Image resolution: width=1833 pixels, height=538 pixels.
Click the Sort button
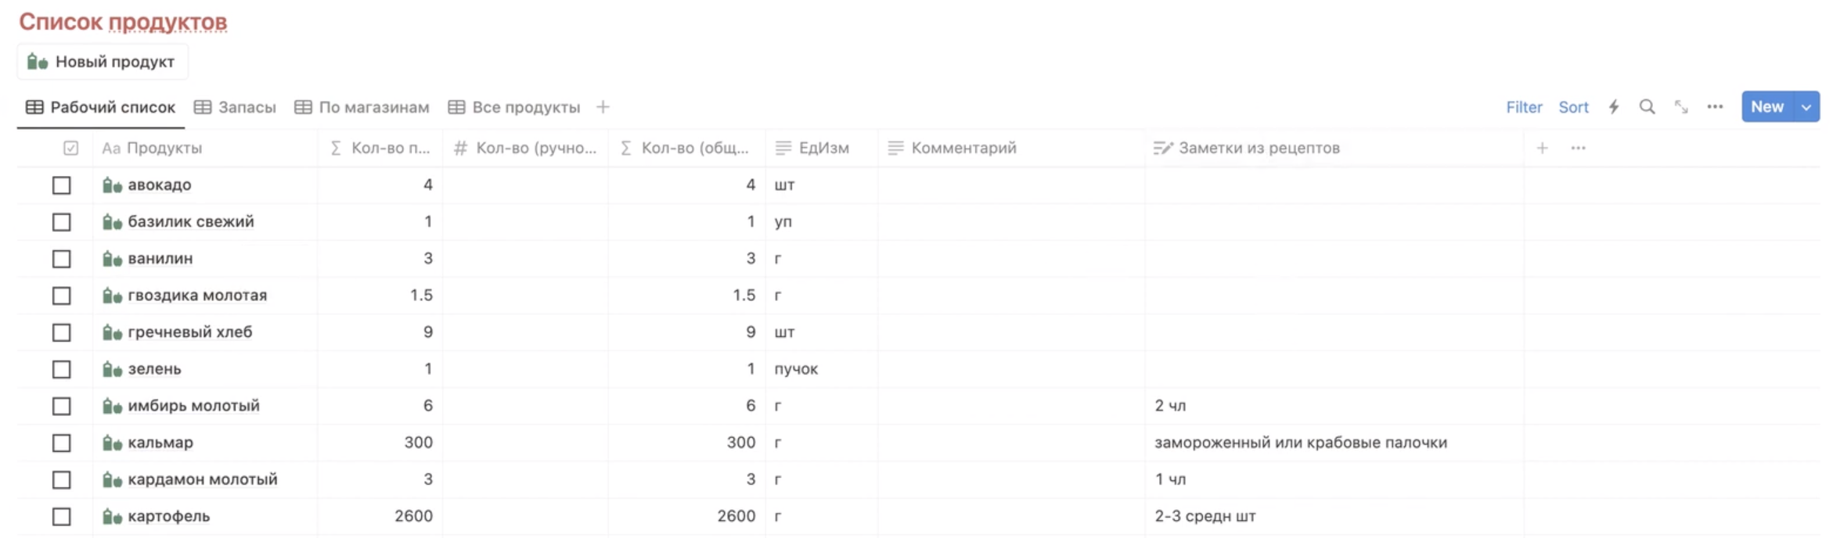[1573, 107]
